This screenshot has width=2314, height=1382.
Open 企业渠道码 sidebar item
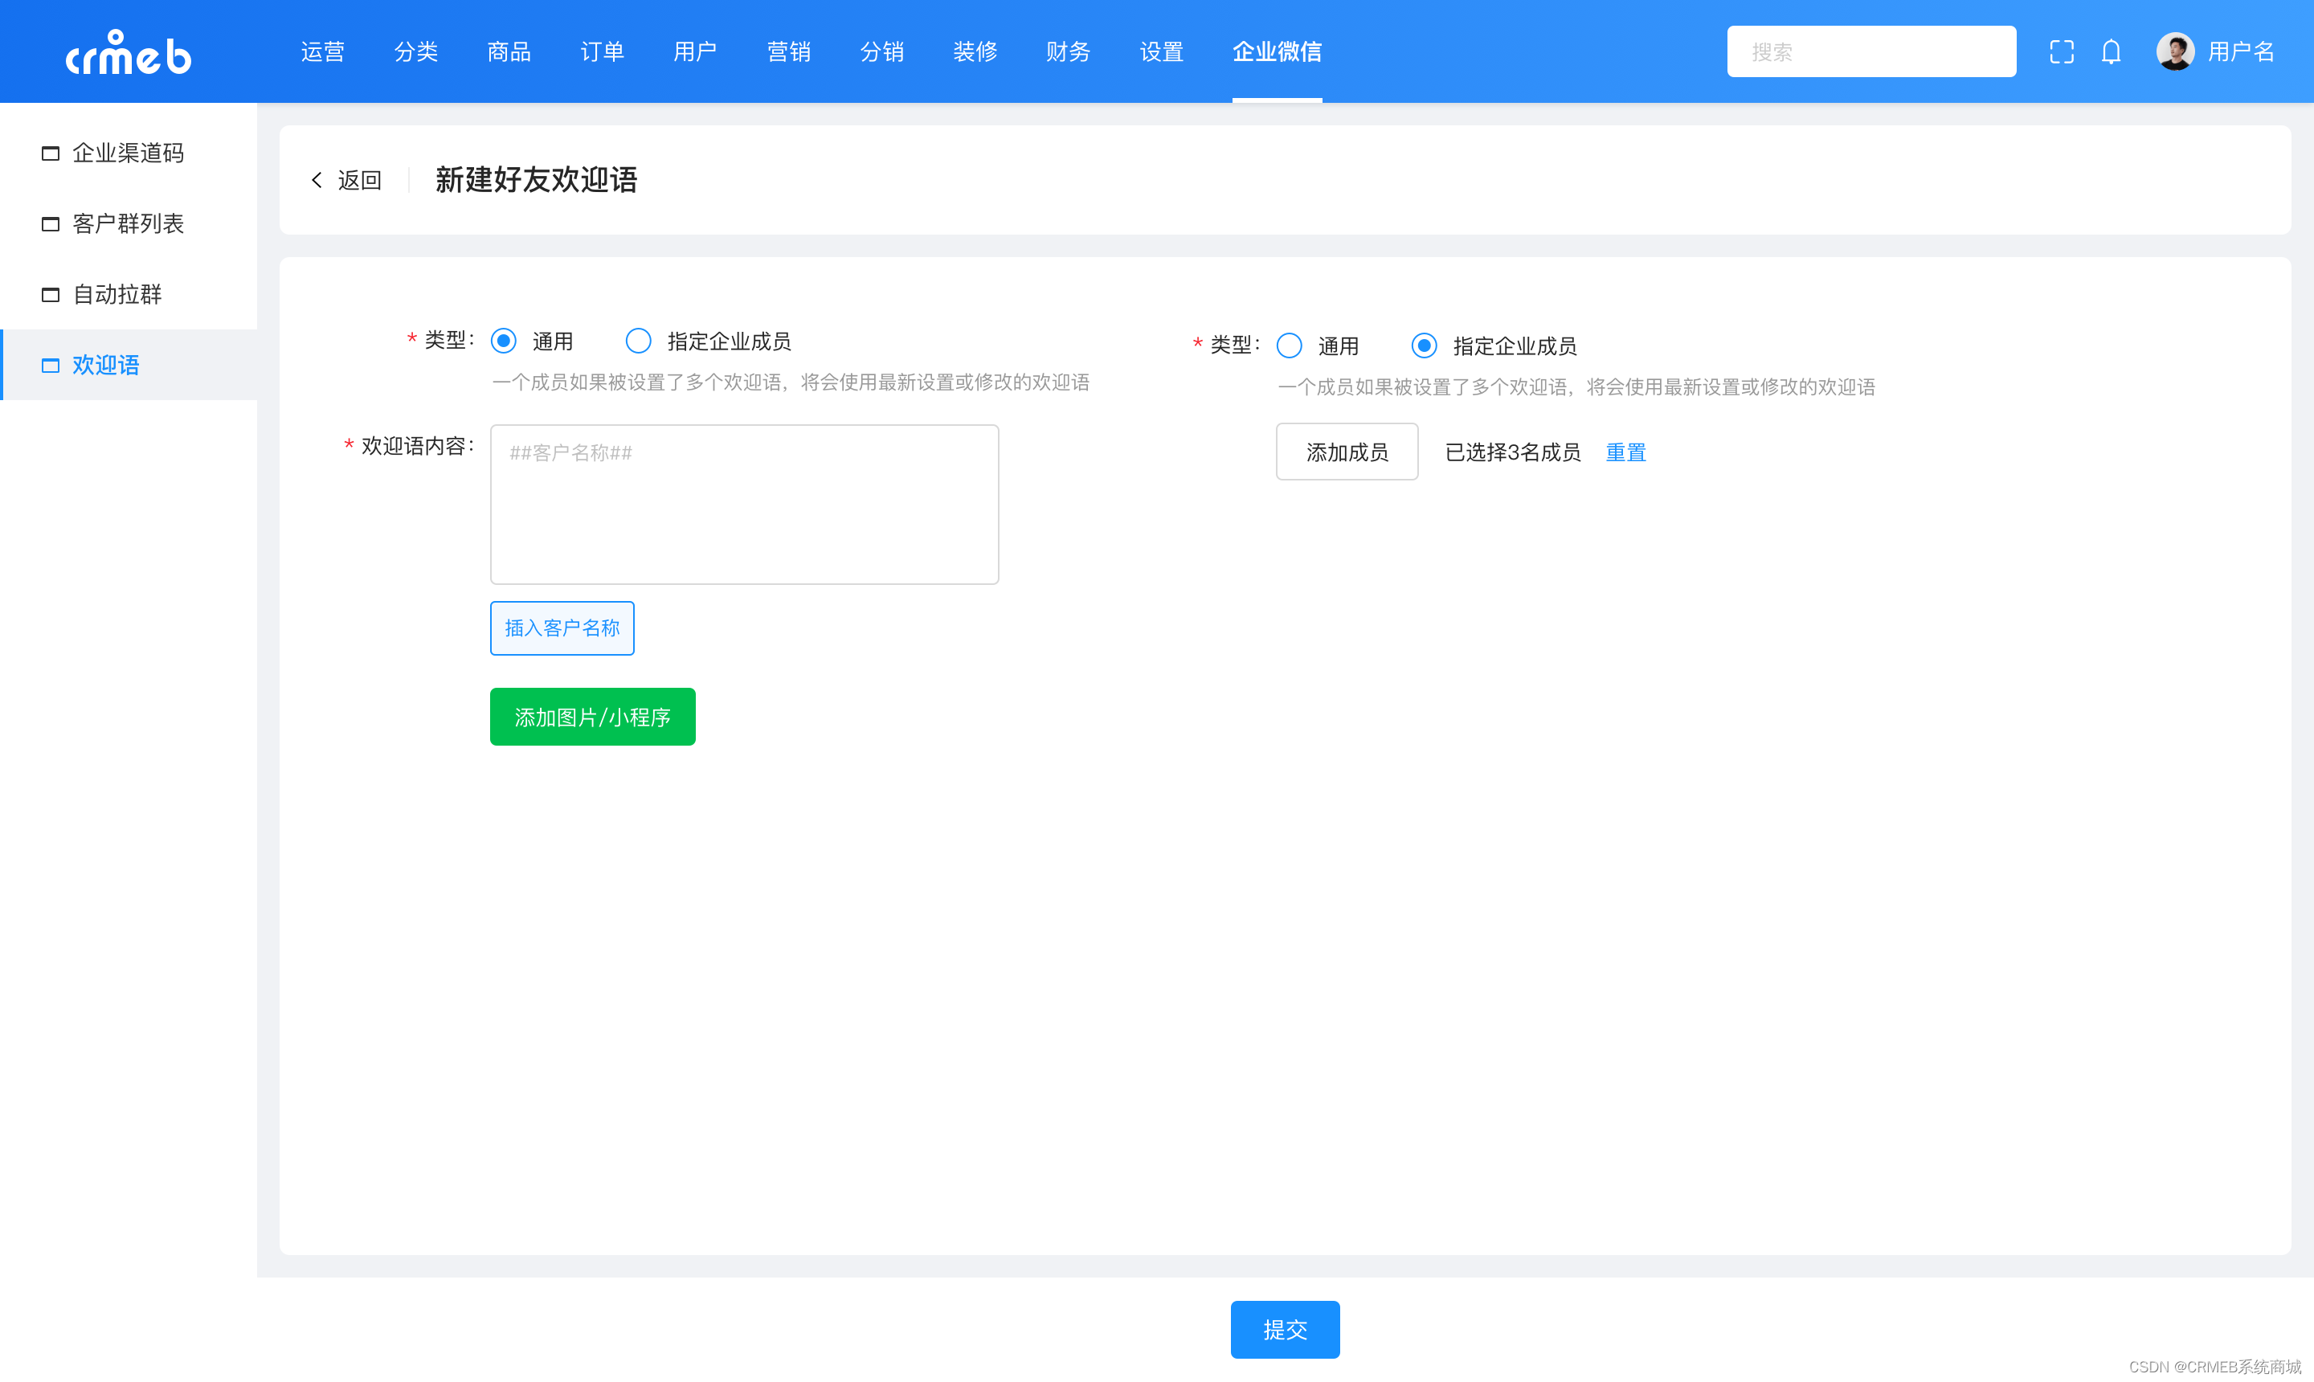coord(128,153)
